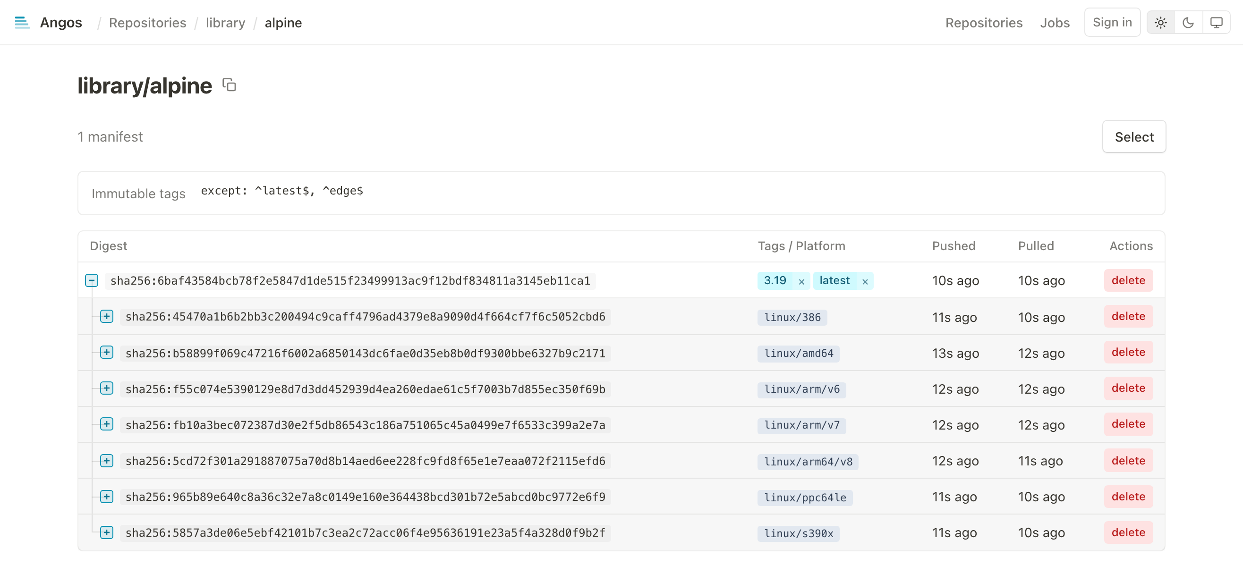The height and width of the screenshot is (574, 1243).
Task: Select digest starting sha256:45470a1b6b2b
Action: pos(365,317)
